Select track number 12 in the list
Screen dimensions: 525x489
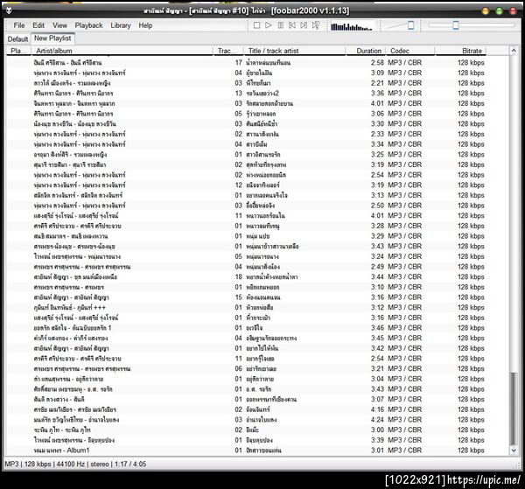[x=258, y=185]
